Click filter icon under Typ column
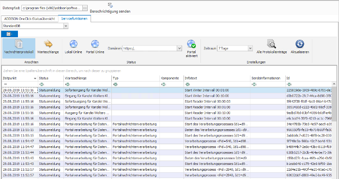 pyautogui.click(x=115, y=84)
